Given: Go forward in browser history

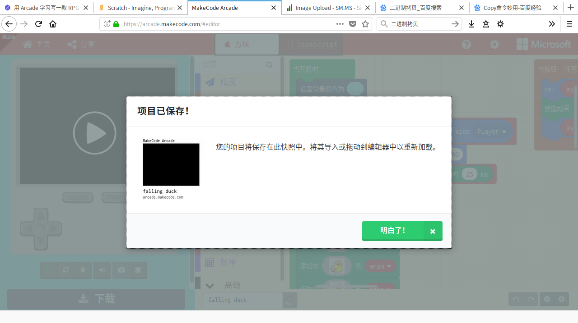Looking at the screenshot, I should tap(24, 24).
